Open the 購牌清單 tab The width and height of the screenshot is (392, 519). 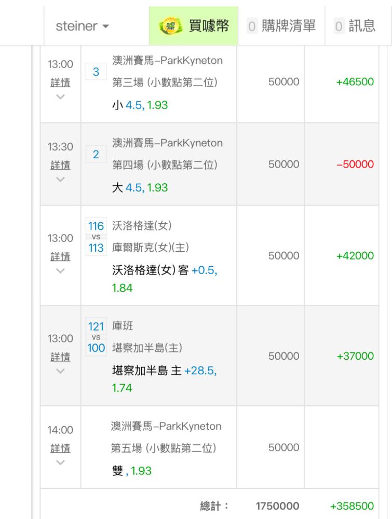tap(281, 26)
